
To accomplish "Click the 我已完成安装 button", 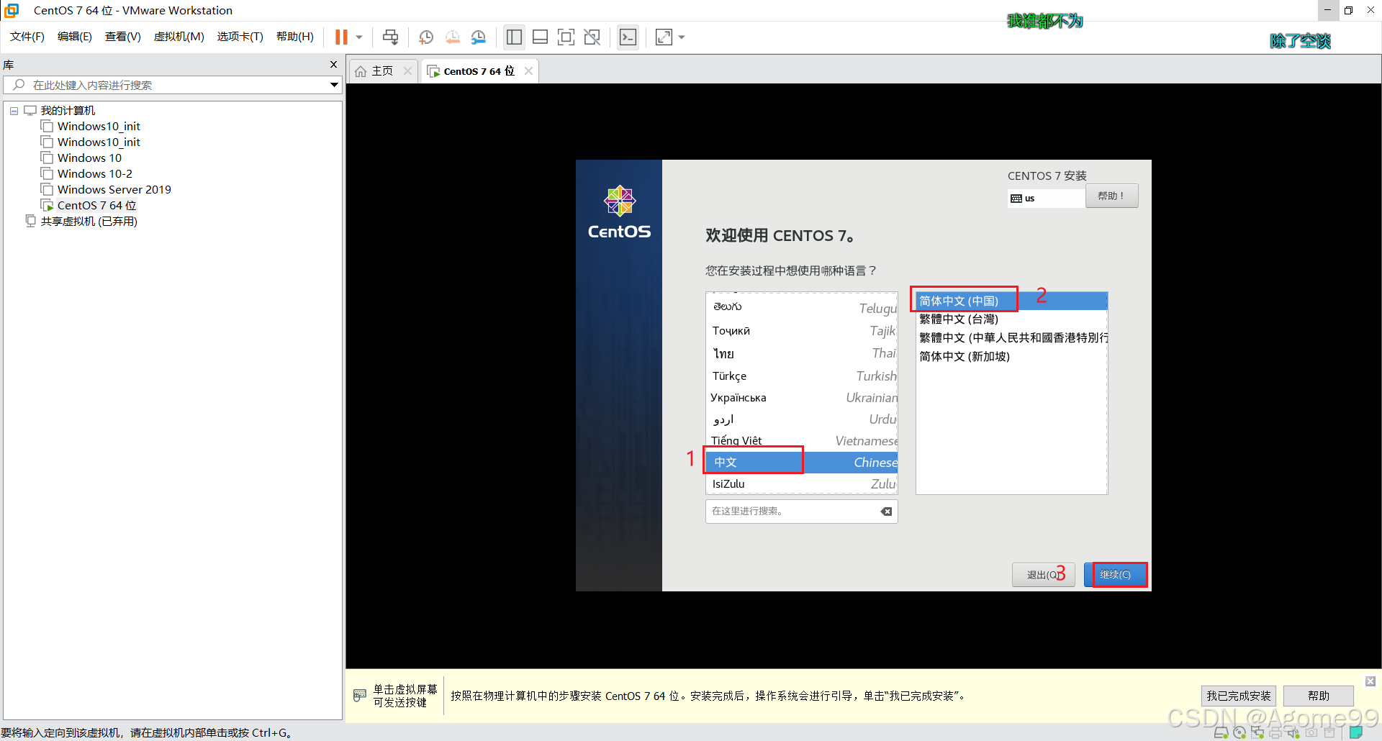I will [x=1237, y=696].
